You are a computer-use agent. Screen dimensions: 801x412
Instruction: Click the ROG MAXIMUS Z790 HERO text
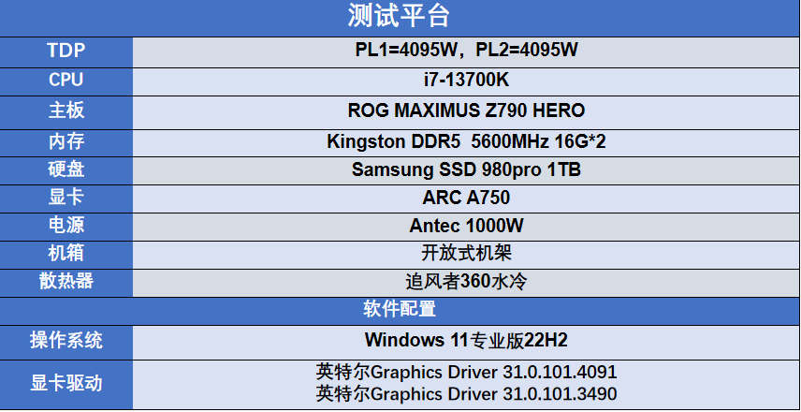[466, 110]
